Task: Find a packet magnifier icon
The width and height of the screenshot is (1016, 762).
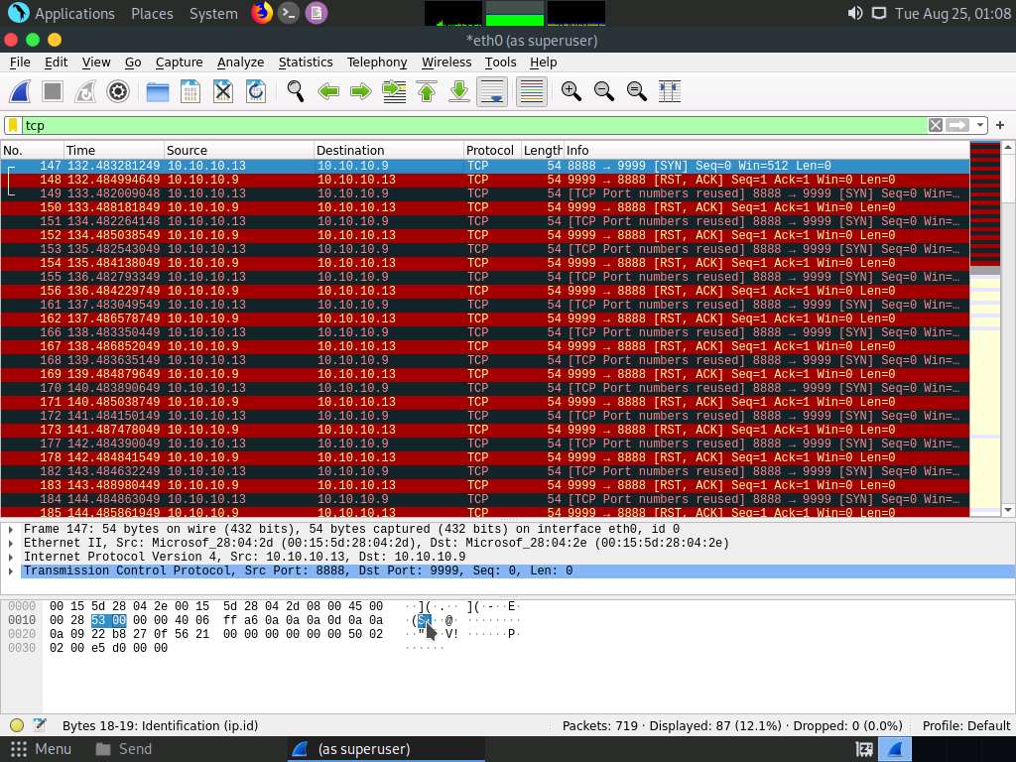Action: [x=296, y=91]
